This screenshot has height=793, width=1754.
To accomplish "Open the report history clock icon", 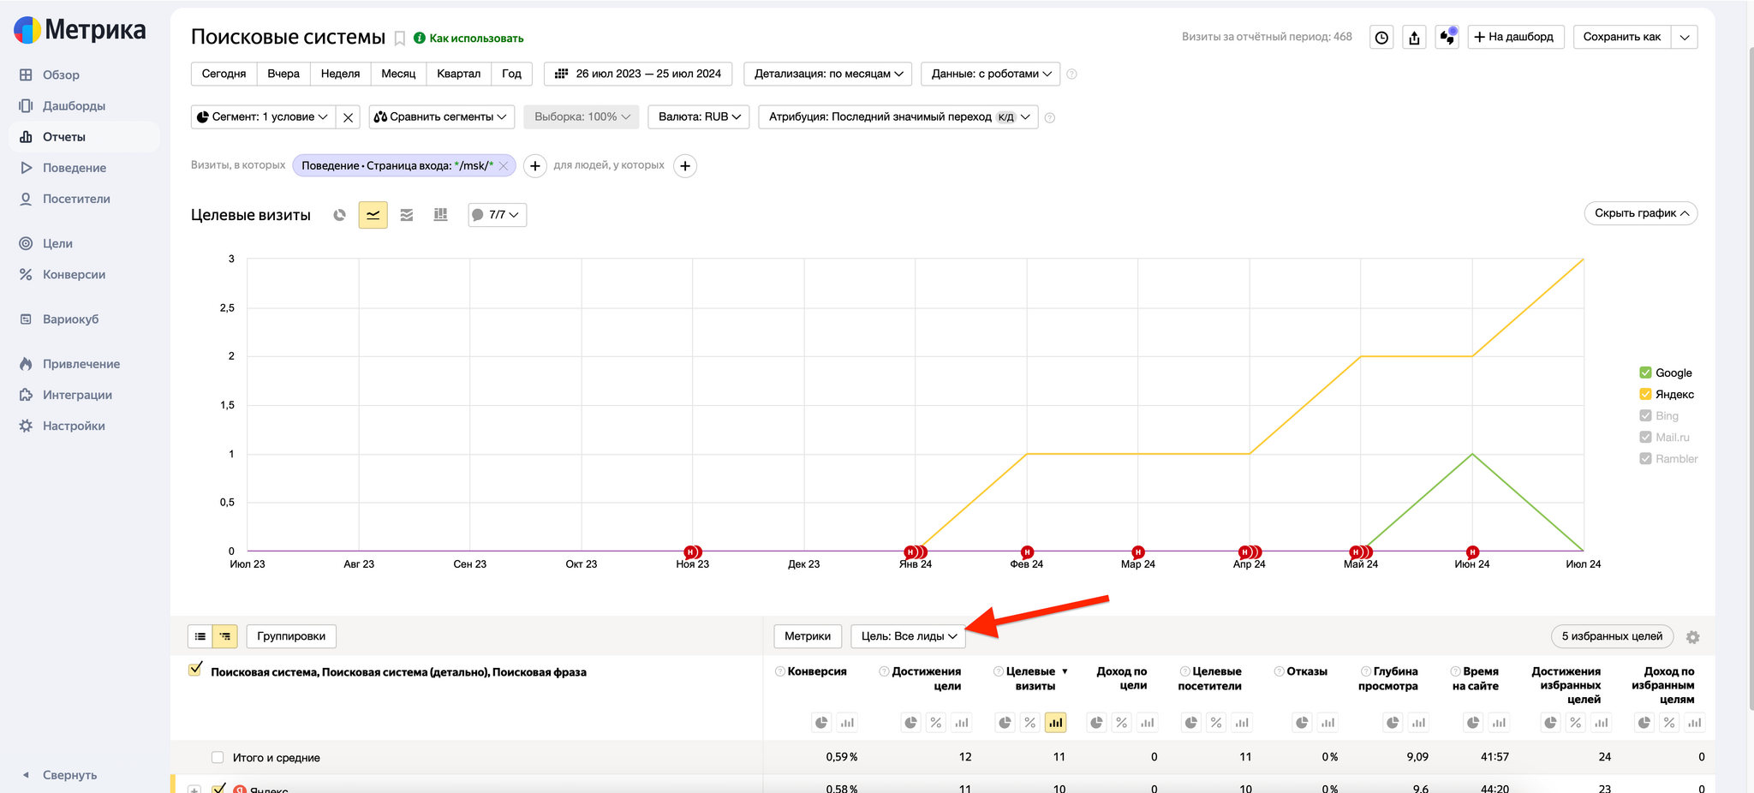I will 1381,37.
